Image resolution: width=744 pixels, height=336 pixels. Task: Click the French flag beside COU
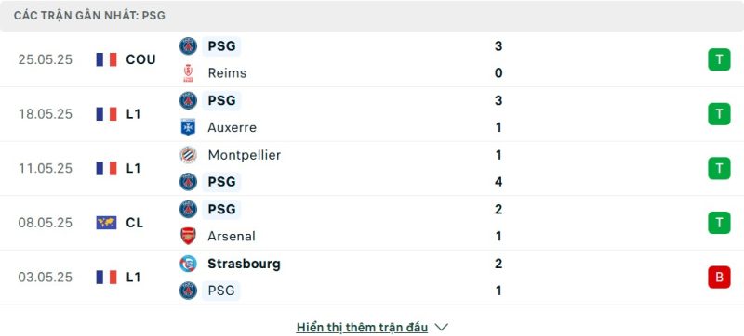pos(106,59)
